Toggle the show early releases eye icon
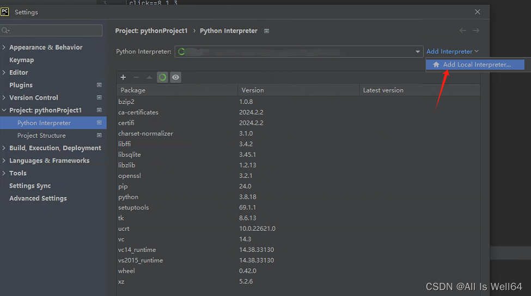Image resolution: width=531 pixels, height=296 pixels. [x=175, y=77]
